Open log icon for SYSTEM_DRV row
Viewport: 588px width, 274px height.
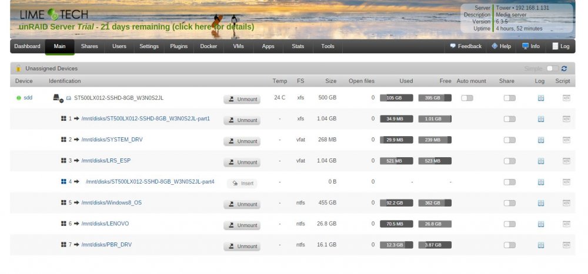coord(540,140)
